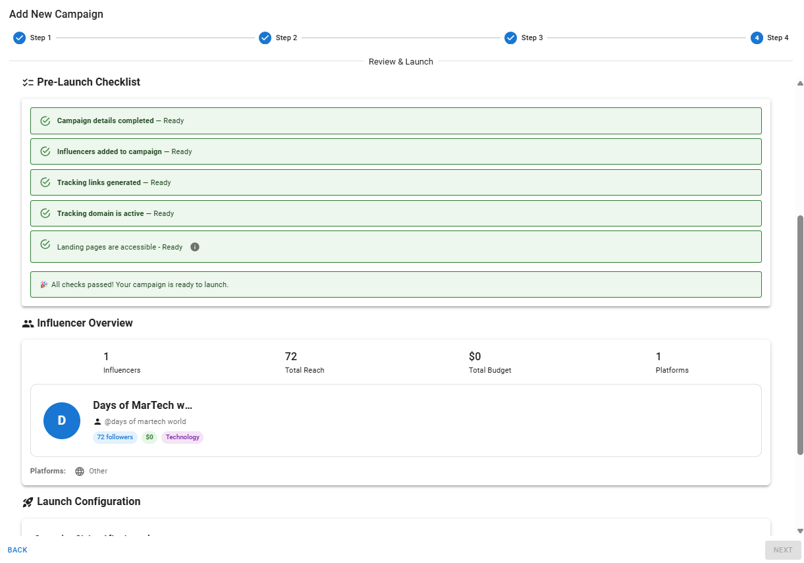Screen dimensions: 804x563
Task: Jump to Step 2 of the campaign wizard
Action: 265,38
